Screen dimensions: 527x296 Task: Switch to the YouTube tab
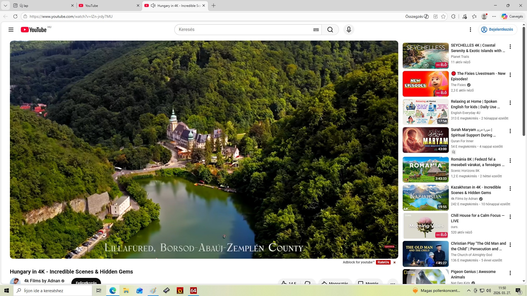[x=107, y=5]
